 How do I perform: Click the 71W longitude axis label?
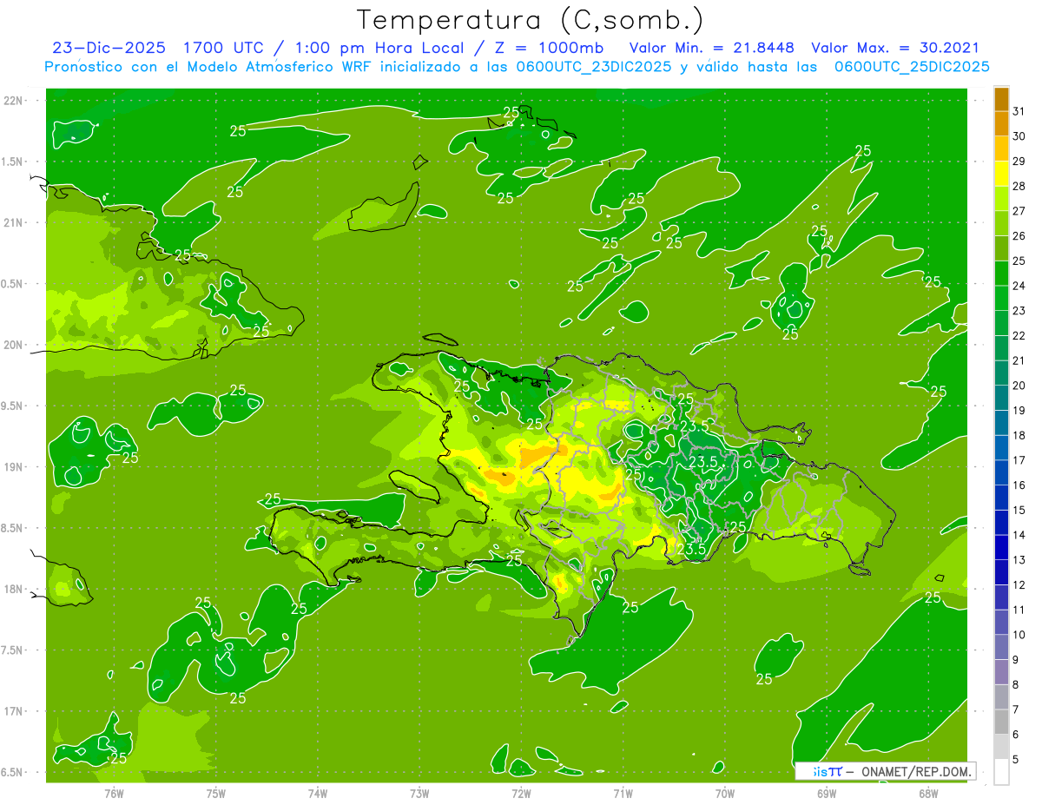tap(623, 793)
